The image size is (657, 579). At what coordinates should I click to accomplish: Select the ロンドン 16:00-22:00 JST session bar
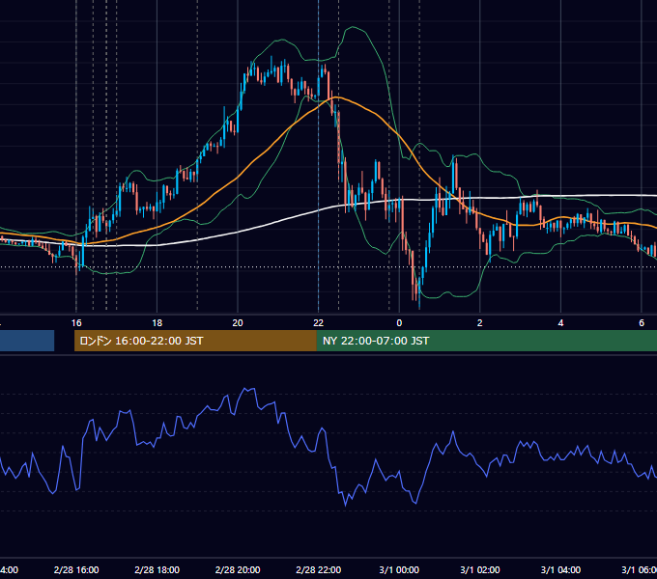click(x=195, y=341)
